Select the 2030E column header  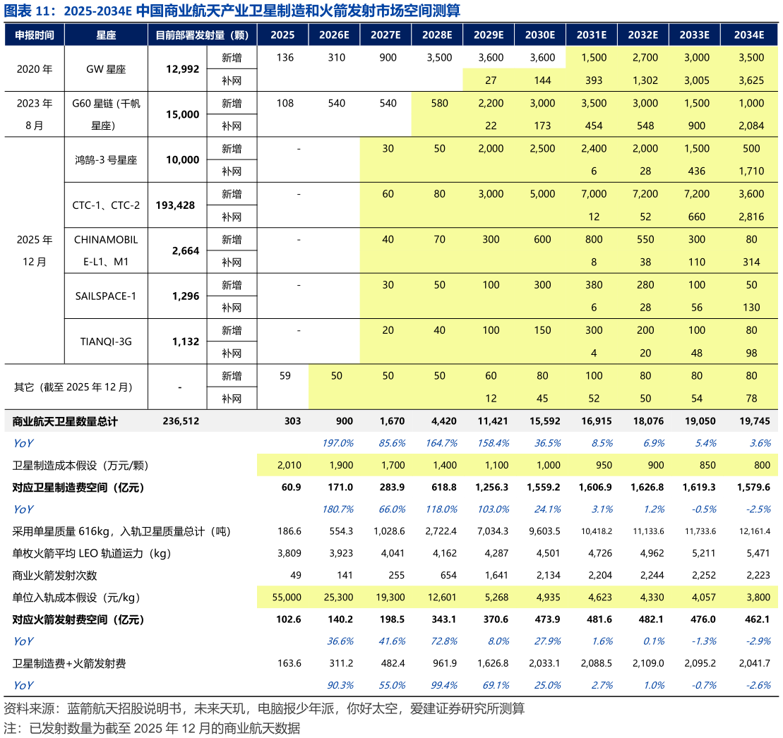point(540,35)
